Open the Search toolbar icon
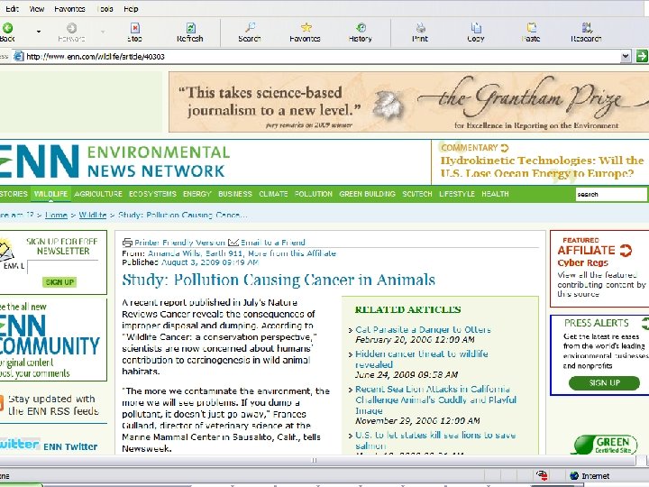The image size is (649, 487). point(250,28)
